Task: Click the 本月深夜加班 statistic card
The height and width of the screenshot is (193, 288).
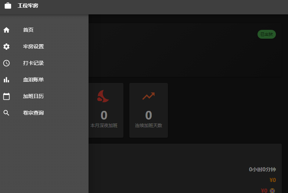Action: [106, 110]
